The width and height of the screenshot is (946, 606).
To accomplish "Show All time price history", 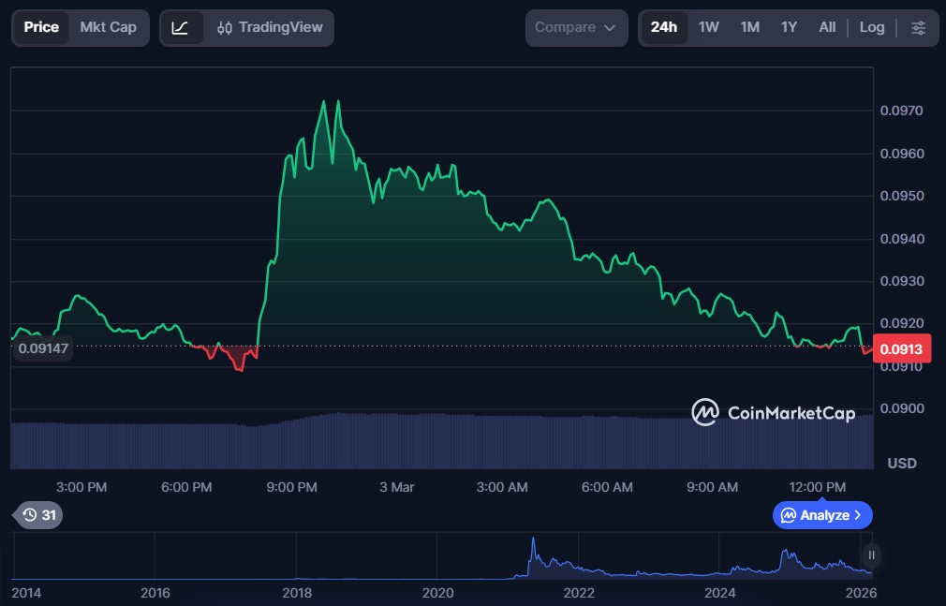I will (x=827, y=27).
